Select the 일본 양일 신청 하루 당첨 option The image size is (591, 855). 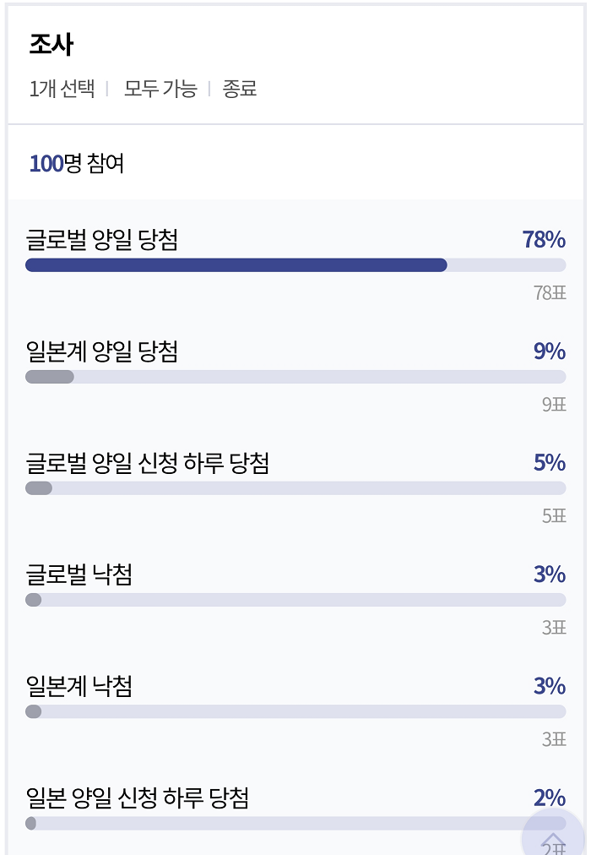tap(138, 798)
